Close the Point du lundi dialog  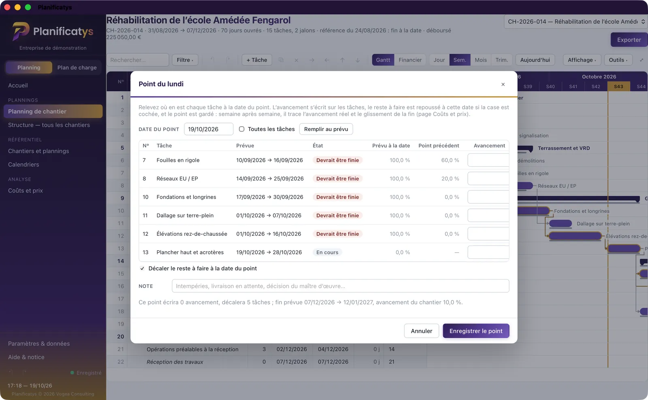[503, 84]
